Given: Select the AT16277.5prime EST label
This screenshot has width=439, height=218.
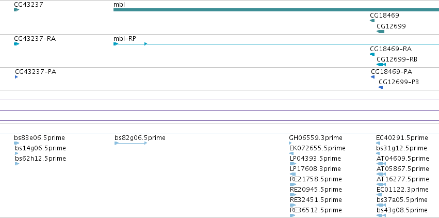Looking at the screenshot, I should pyautogui.click(x=402, y=179).
